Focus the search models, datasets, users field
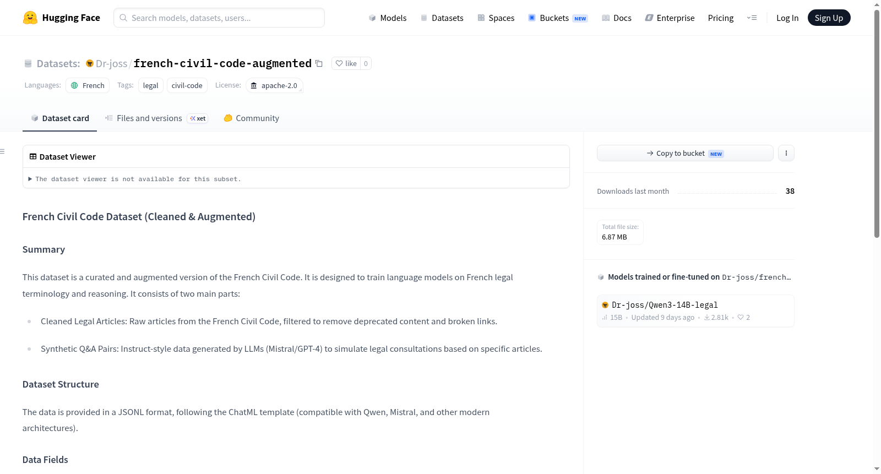Screen dimensions: 881x474 [x=219, y=18]
